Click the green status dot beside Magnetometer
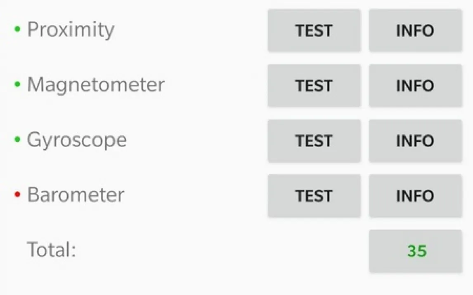The height and width of the screenshot is (295, 473). [x=17, y=84]
